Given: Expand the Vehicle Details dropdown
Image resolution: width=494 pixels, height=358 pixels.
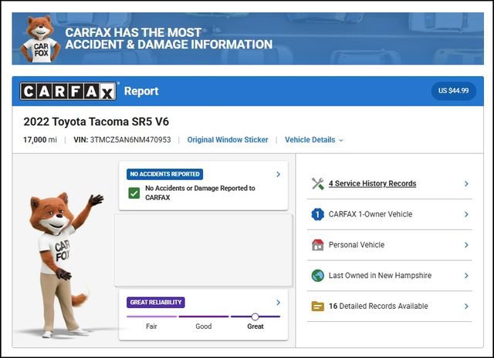Looking at the screenshot, I should [x=313, y=140].
